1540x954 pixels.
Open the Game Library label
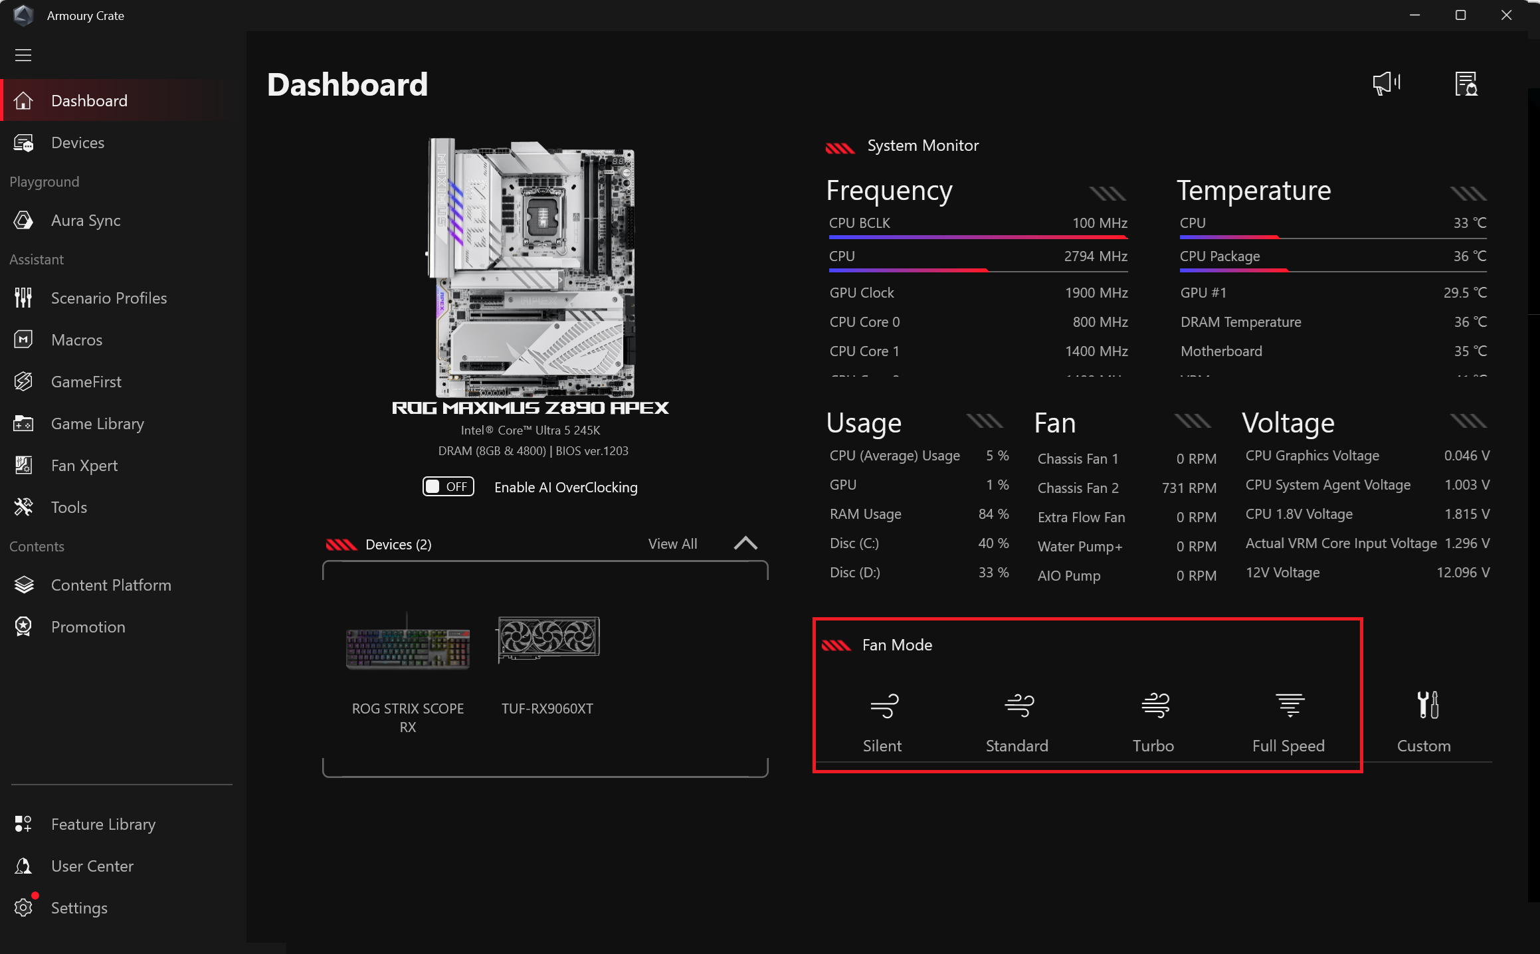[98, 424]
